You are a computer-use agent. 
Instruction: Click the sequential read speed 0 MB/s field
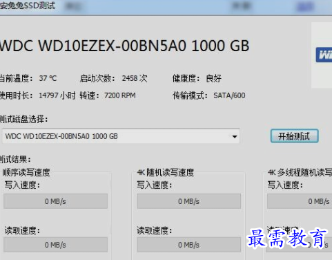pyautogui.click(x=55, y=245)
